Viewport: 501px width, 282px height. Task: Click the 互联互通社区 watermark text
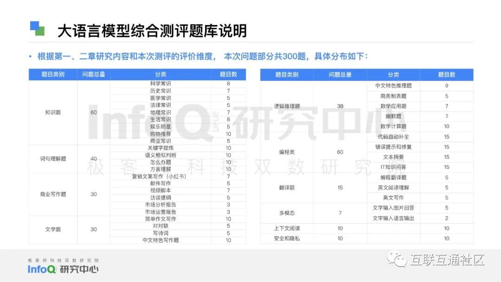pos(448,260)
